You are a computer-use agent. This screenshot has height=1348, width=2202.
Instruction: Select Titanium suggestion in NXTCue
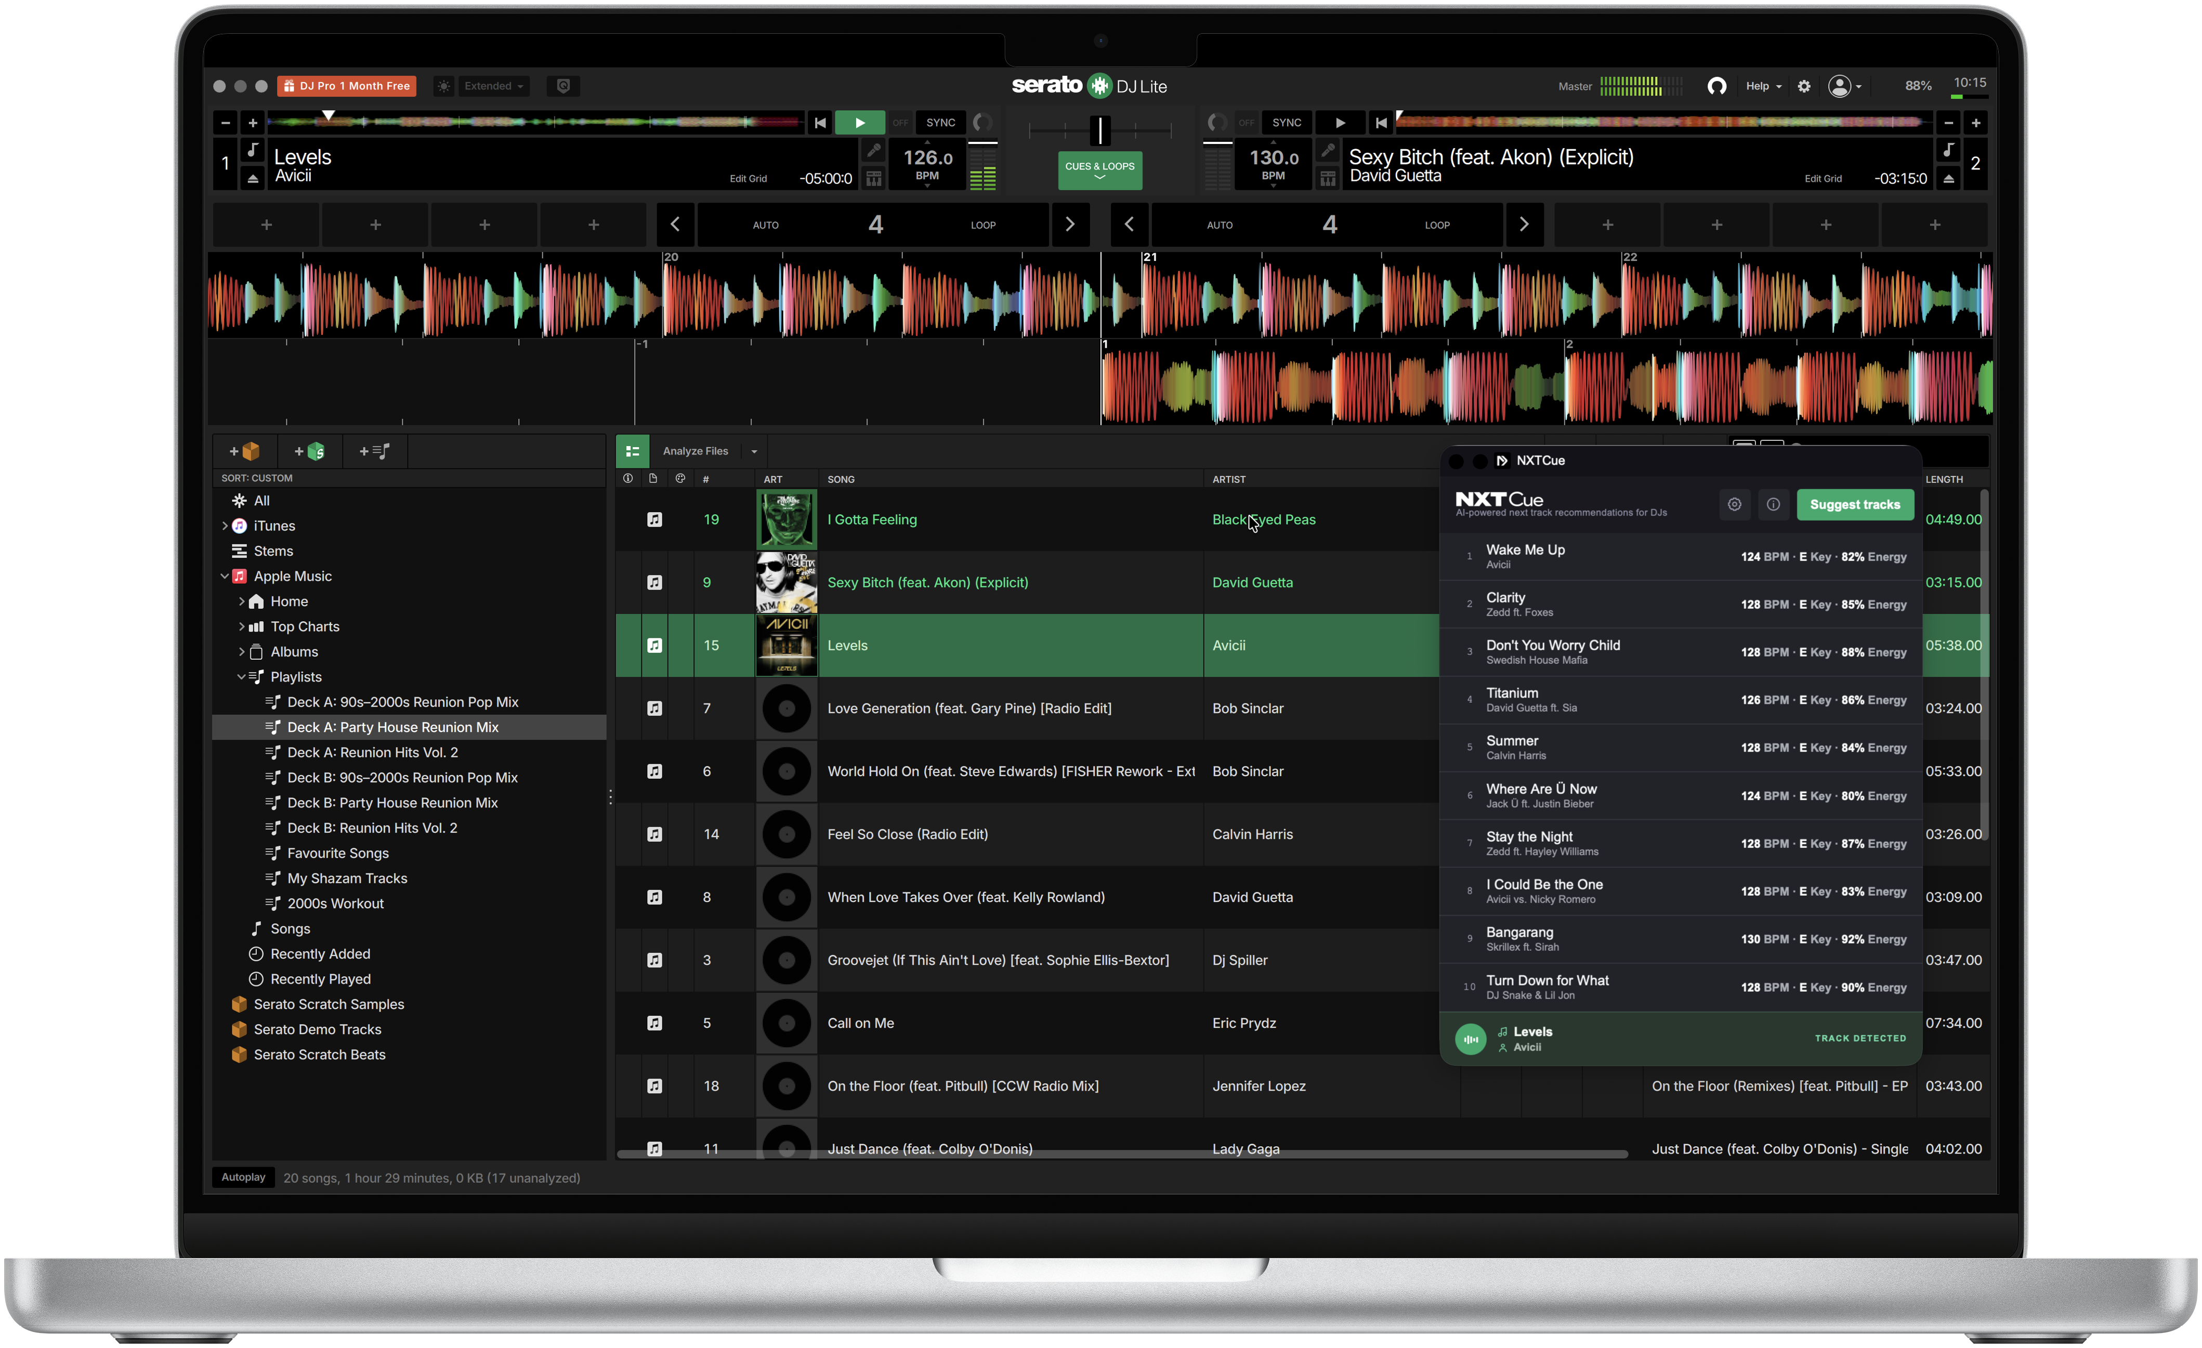[1681, 700]
